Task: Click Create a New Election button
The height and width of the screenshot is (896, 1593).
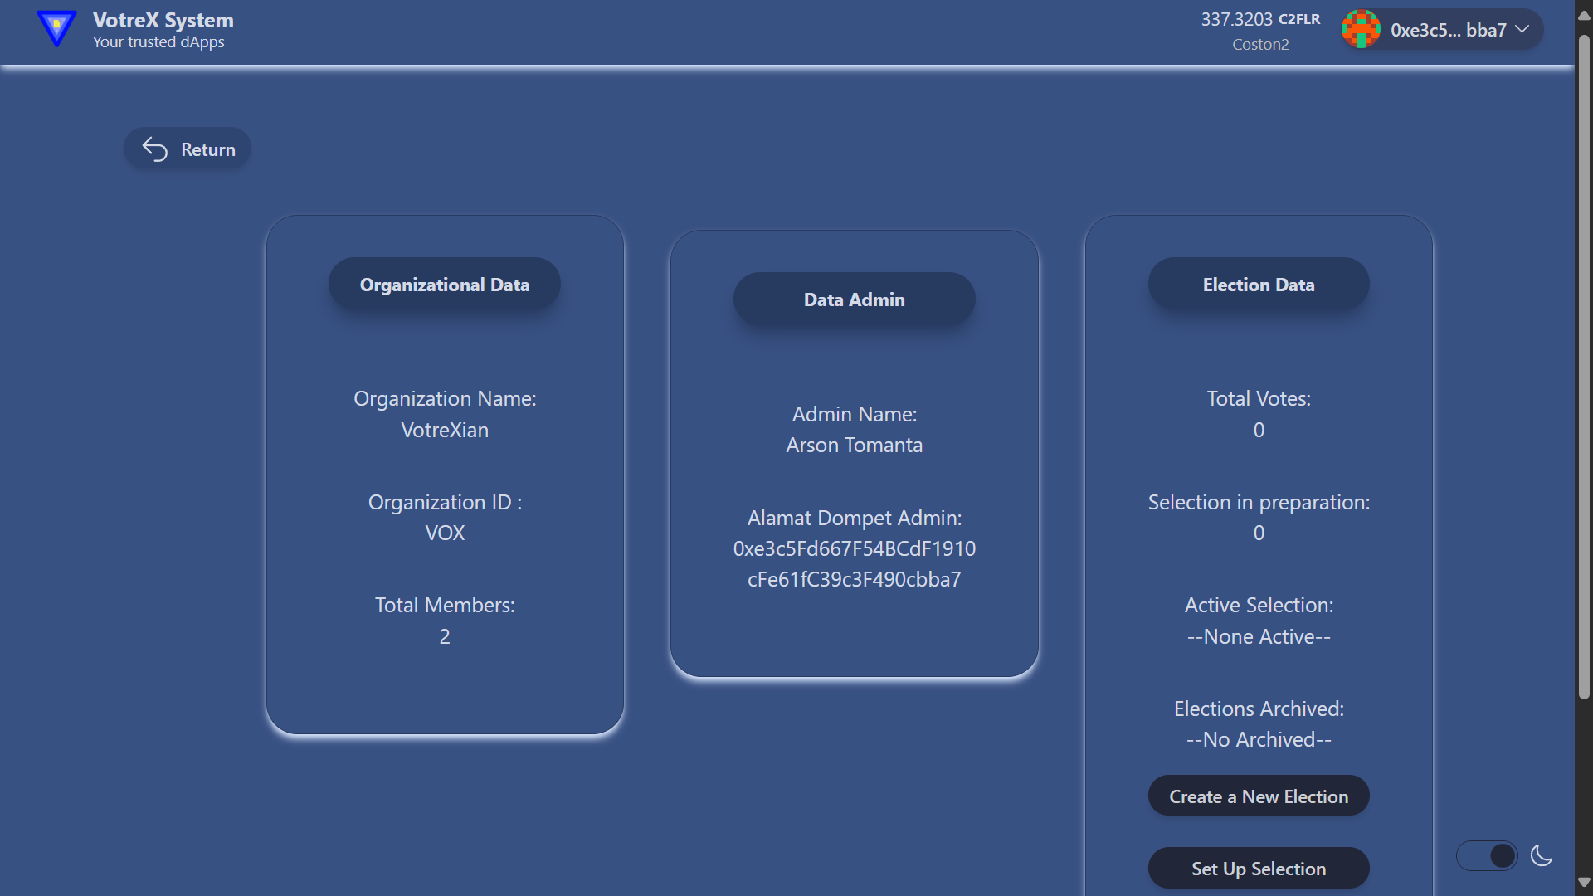Action: tap(1258, 796)
